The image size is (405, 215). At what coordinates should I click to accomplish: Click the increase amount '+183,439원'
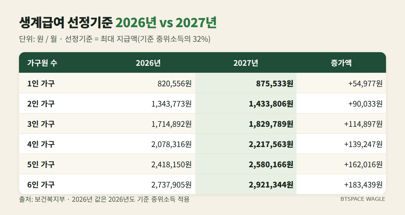click(364, 185)
